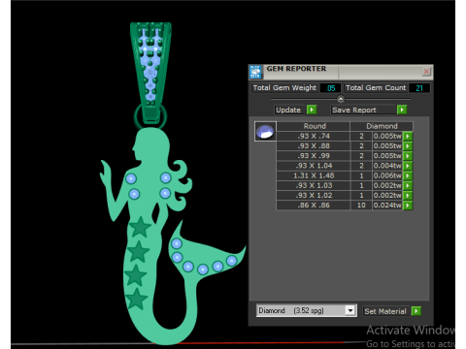Image resolution: width=466 pixels, height=349 pixels.
Task: Click green arrow for .93 X .99 row
Action: coord(408,156)
